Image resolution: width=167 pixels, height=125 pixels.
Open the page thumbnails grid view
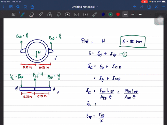(11, 7)
